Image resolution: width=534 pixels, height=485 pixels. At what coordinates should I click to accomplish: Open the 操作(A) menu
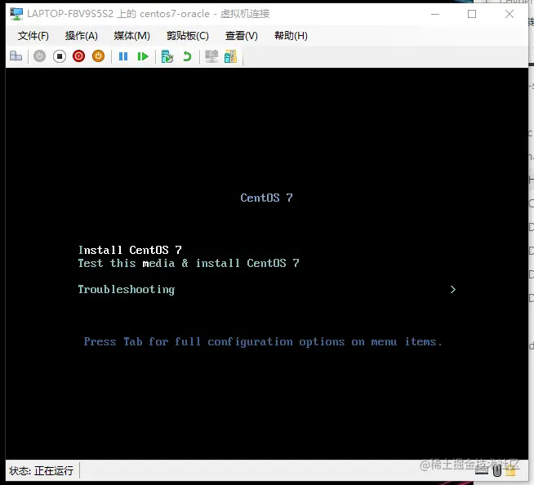pos(82,36)
